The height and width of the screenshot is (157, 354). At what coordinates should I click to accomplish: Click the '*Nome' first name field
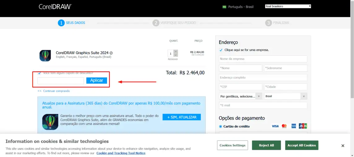click(x=241, y=68)
